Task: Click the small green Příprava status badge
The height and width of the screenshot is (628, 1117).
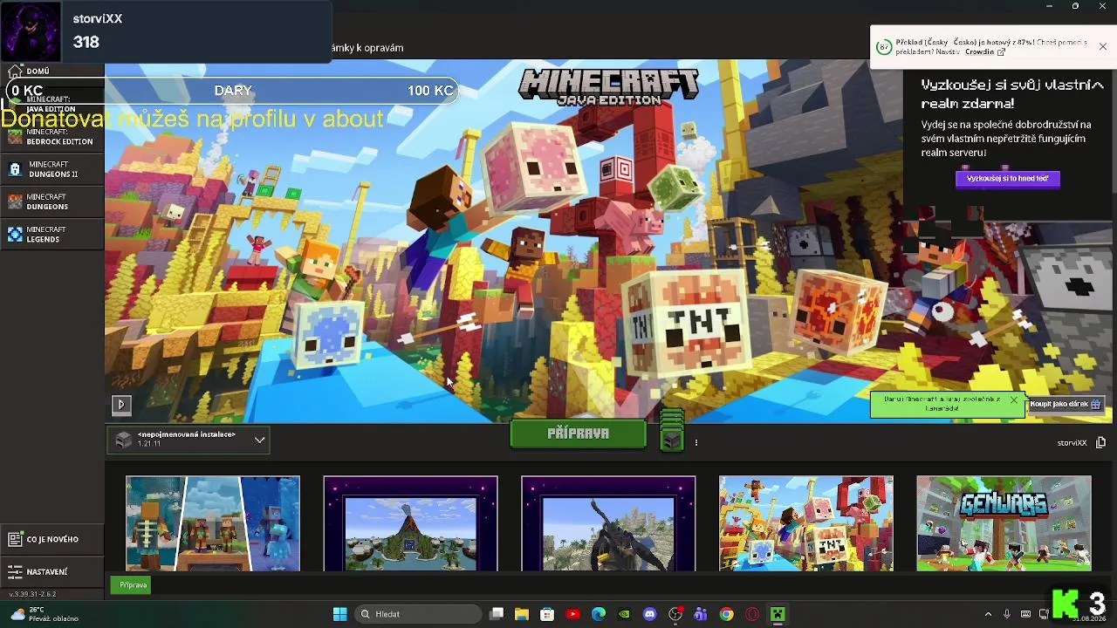Action: click(133, 585)
